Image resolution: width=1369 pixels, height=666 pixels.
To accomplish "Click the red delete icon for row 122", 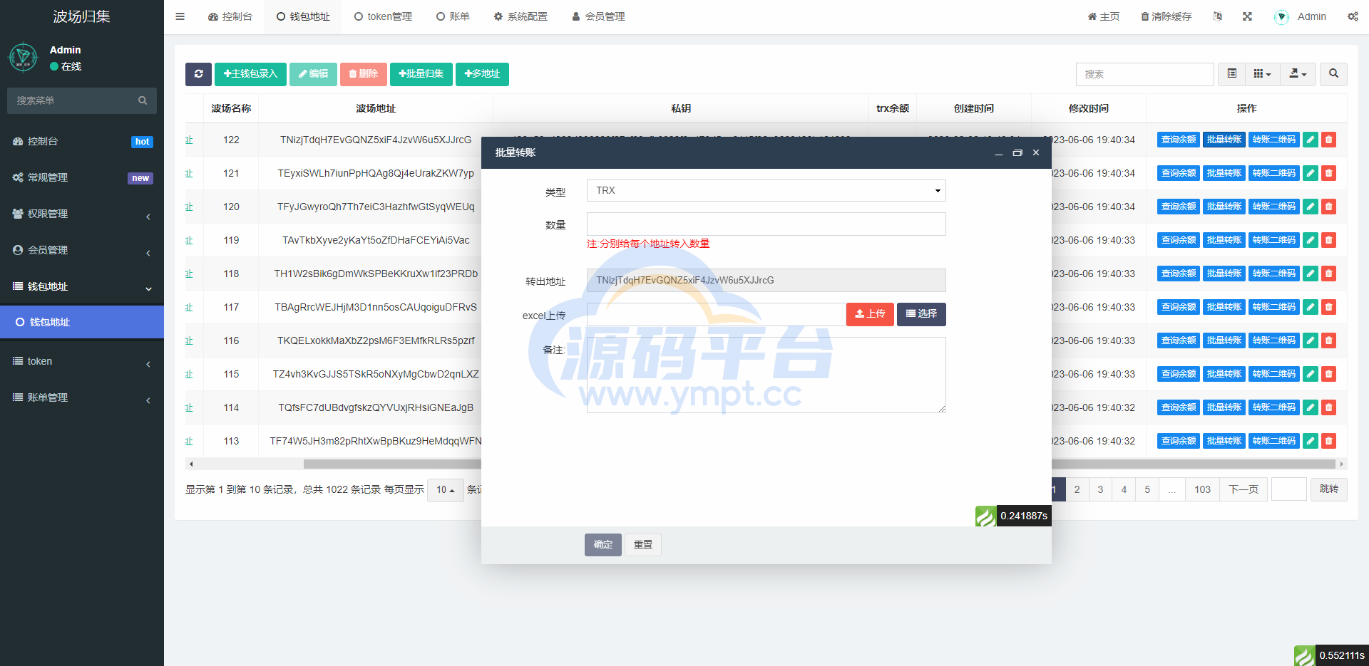I will click(x=1328, y=140).
